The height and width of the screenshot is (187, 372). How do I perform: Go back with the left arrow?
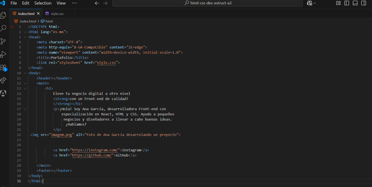[97, 3]
